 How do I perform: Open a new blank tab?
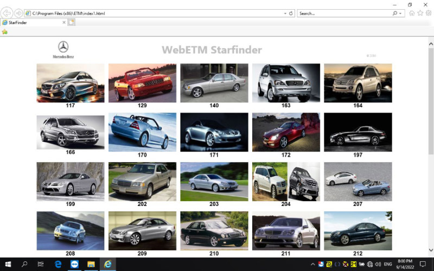pyautogui.click(x=72, y=23)
